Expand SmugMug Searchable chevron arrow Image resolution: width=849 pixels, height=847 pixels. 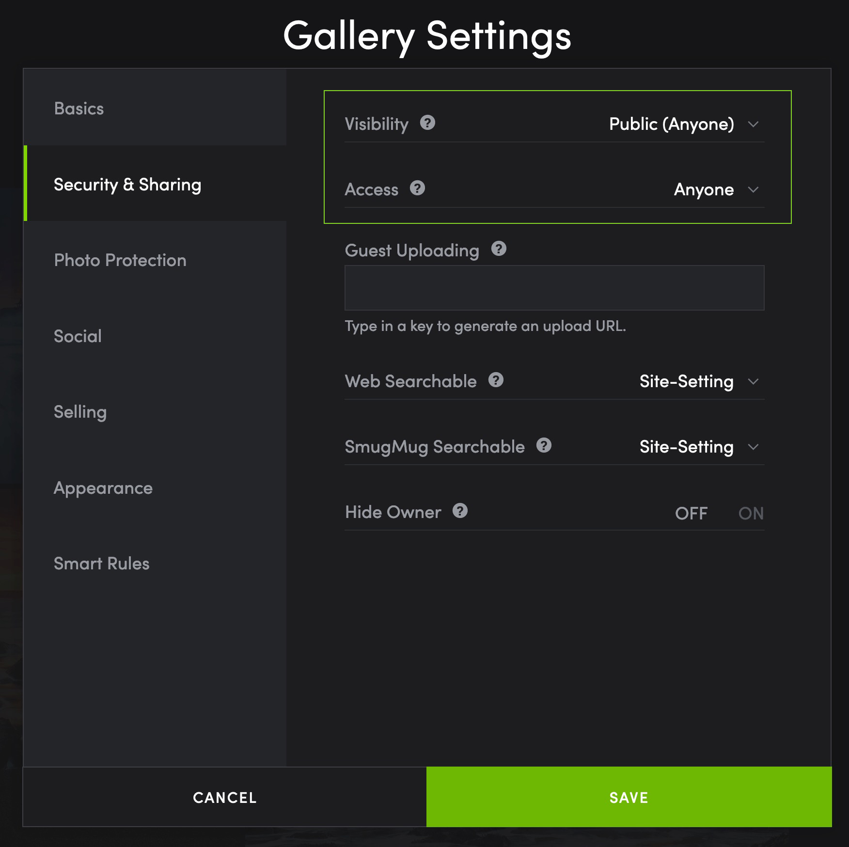(753, 447)
